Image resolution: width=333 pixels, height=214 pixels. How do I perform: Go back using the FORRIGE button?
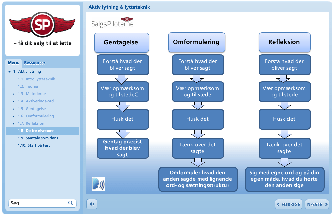pyautogui.click(x=289, y=204)
